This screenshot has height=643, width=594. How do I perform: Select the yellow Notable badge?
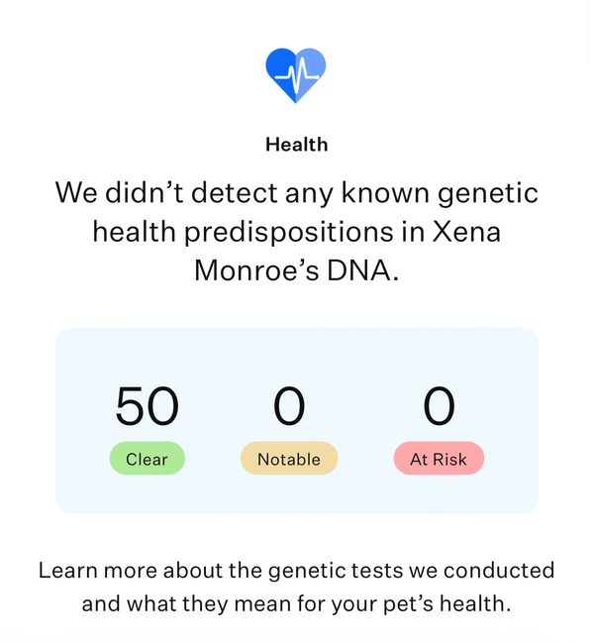(x=289, y=459)
